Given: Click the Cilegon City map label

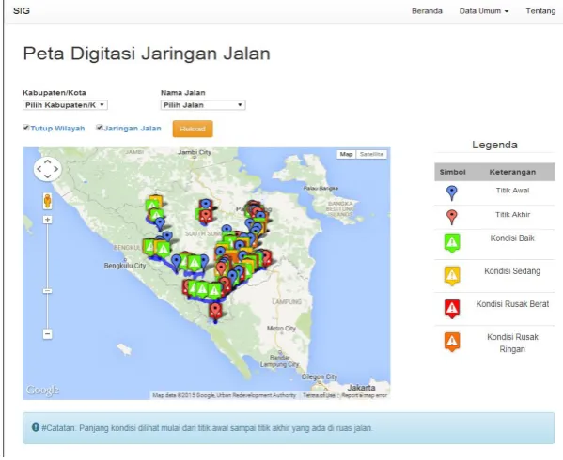Looking at the screenshot, I should 320,376.
